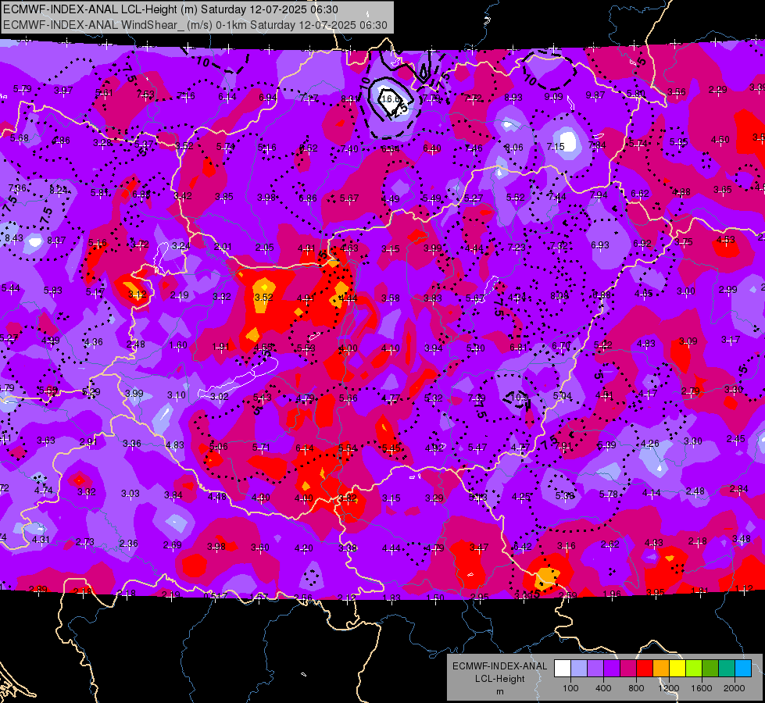Select the red legend swatch
The height and width of the screenshot is (703, 765).
645,668
